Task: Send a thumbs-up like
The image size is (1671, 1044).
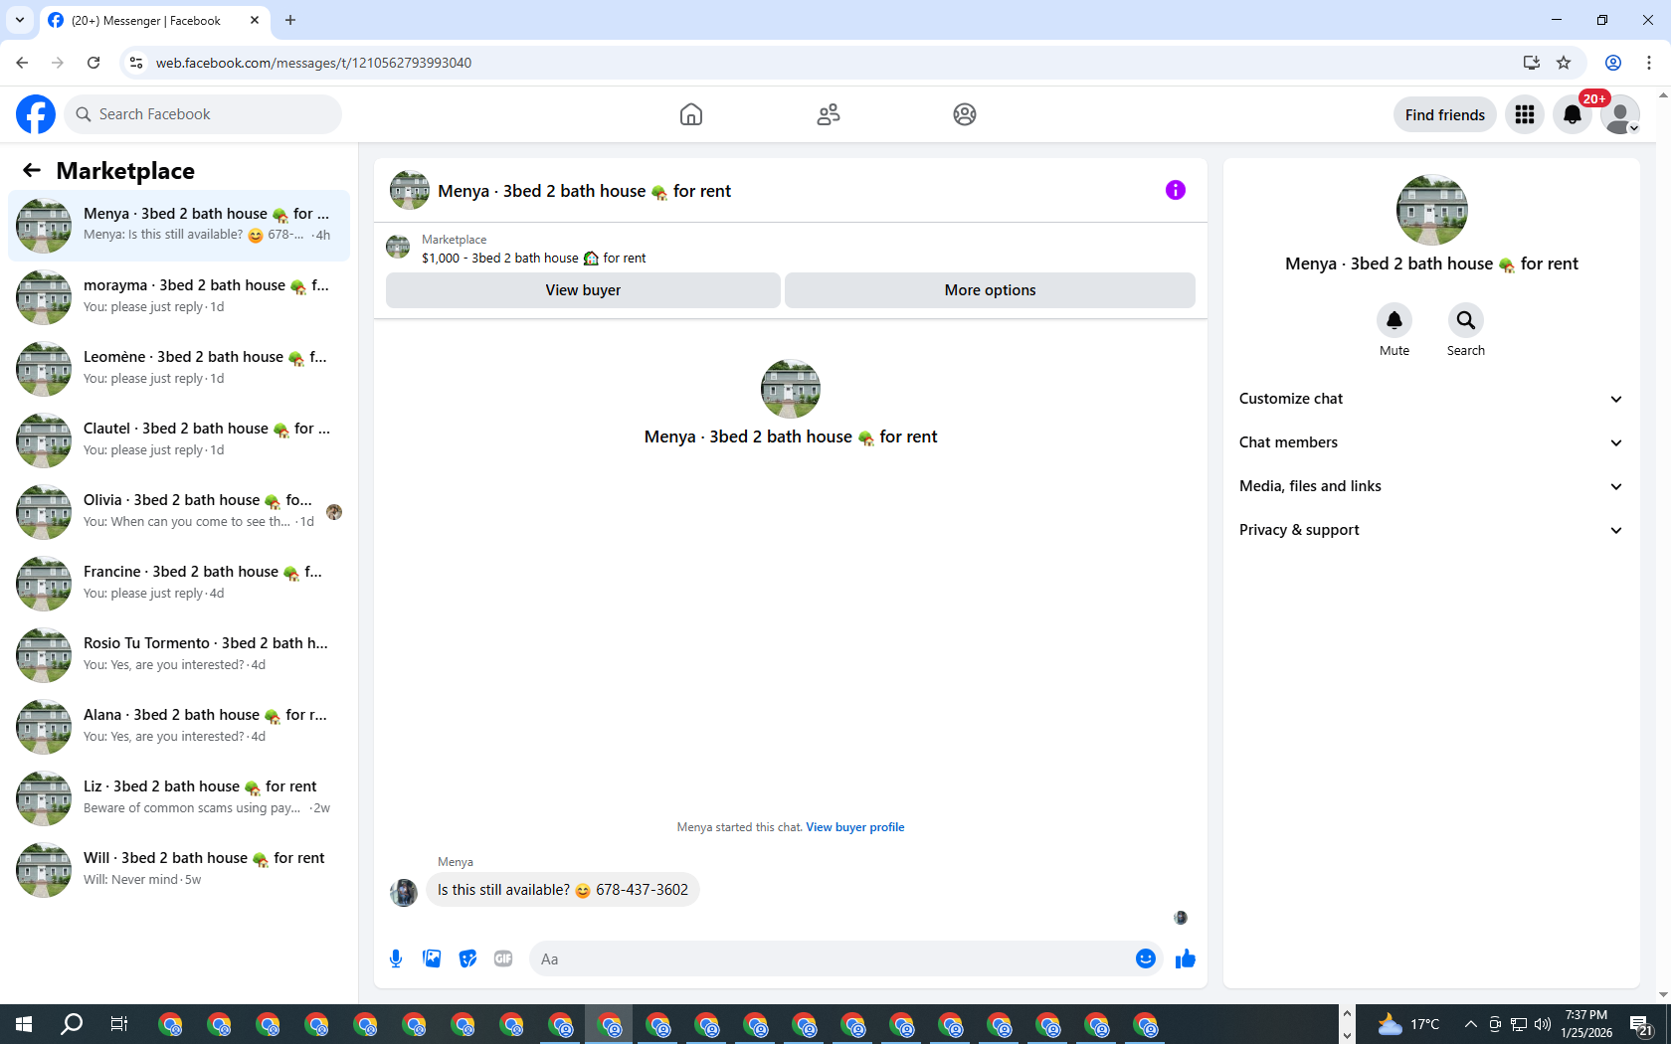Action: pyautogui.click(x=1186, y=958)
